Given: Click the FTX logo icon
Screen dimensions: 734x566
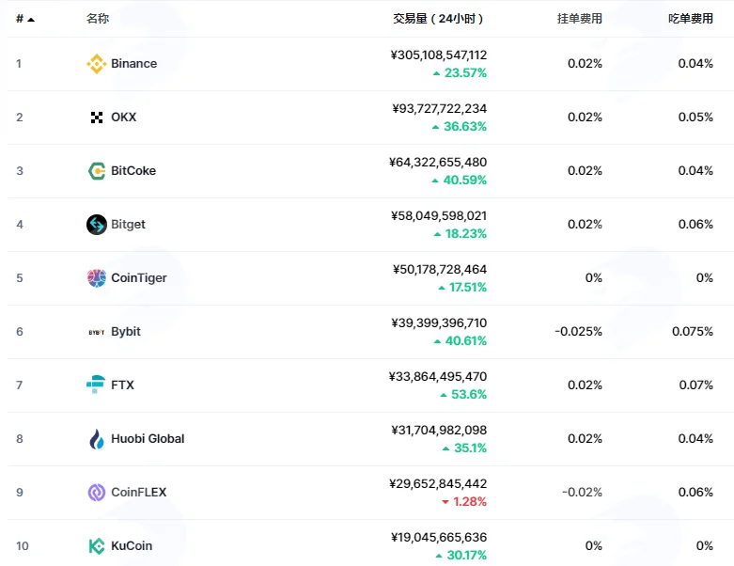Looking at the screenshot, I should 96,385.
